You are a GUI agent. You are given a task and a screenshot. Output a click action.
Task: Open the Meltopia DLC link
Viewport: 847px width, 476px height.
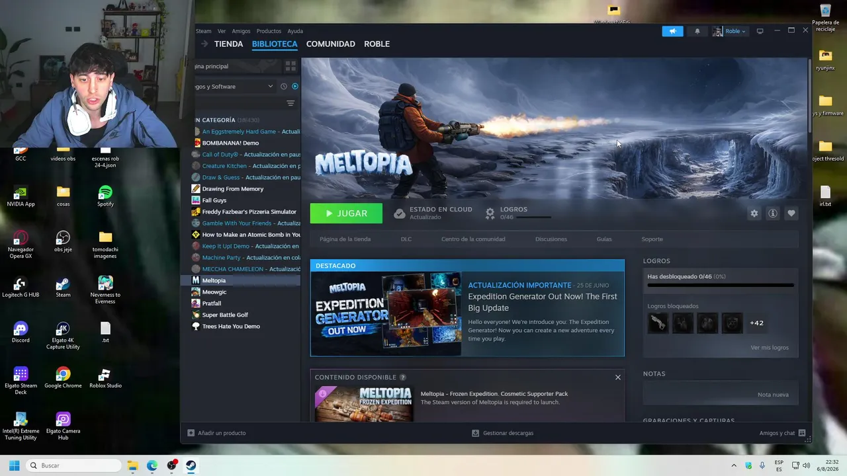pos(406,239)
